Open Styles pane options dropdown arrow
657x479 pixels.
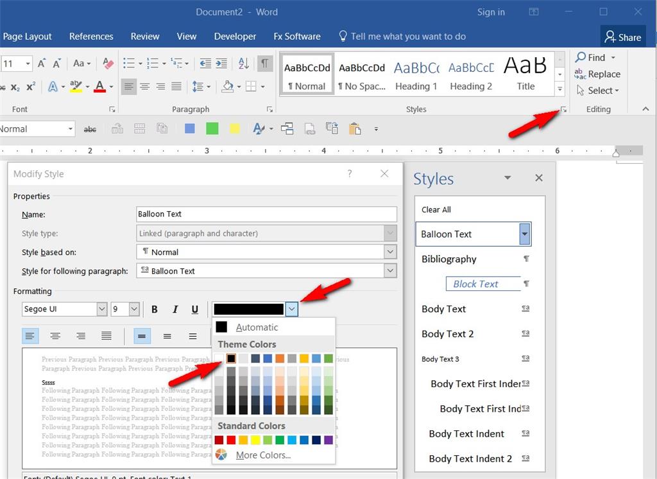508,178
